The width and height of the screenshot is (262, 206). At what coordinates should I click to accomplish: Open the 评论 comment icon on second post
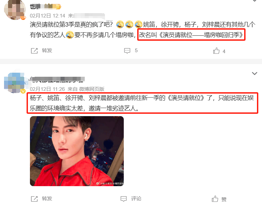124,199
